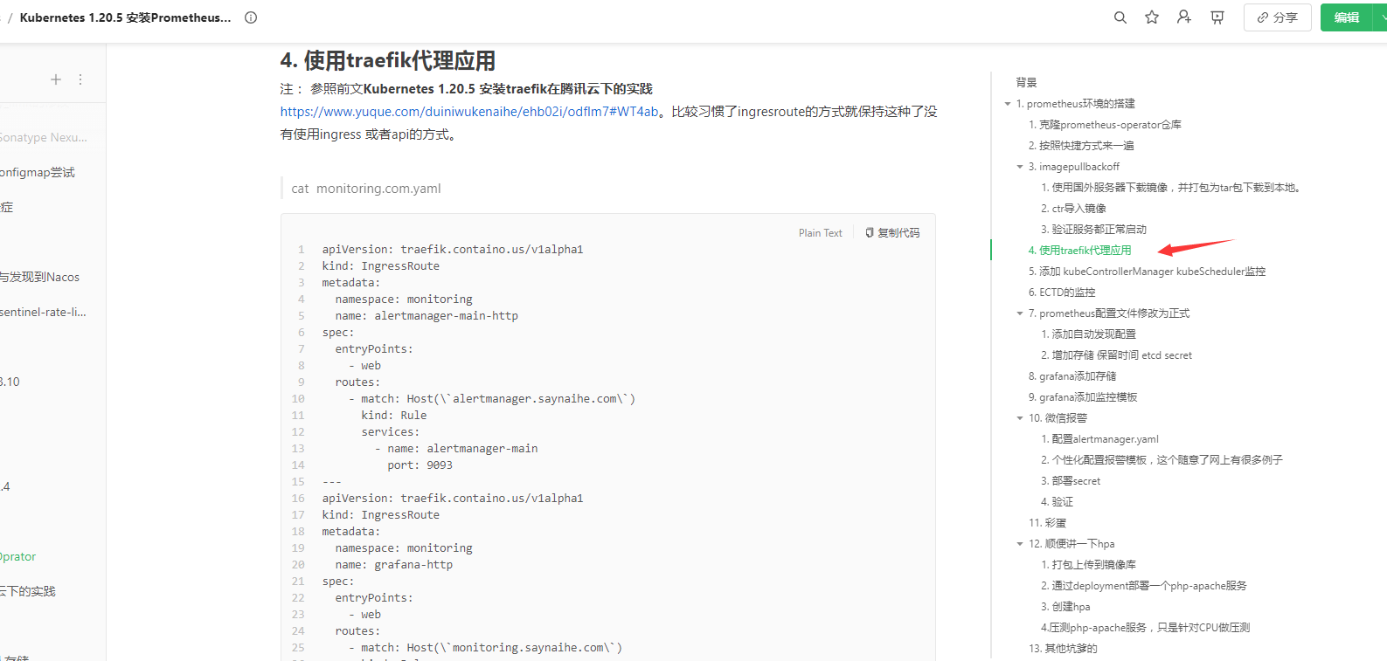Collapse the 1. prometheus环境的搭建 outline section
Image resolution: width=1387 pixels, height=661 pixels.
[x=1008, y=104]
